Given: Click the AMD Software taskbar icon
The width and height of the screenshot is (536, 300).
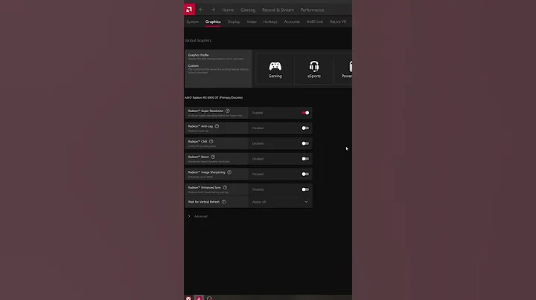Looking at the screenshot, I should pos(199,298).
